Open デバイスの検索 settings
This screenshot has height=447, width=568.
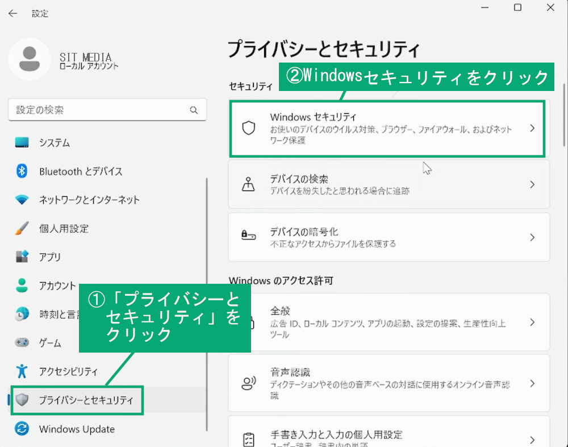coord(389,184)
